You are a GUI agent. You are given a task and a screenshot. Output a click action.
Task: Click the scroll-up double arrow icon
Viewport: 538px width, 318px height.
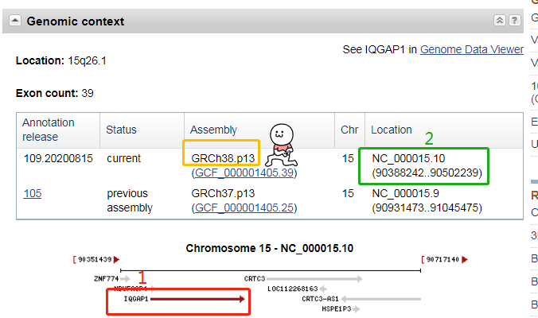click(499, 21)
